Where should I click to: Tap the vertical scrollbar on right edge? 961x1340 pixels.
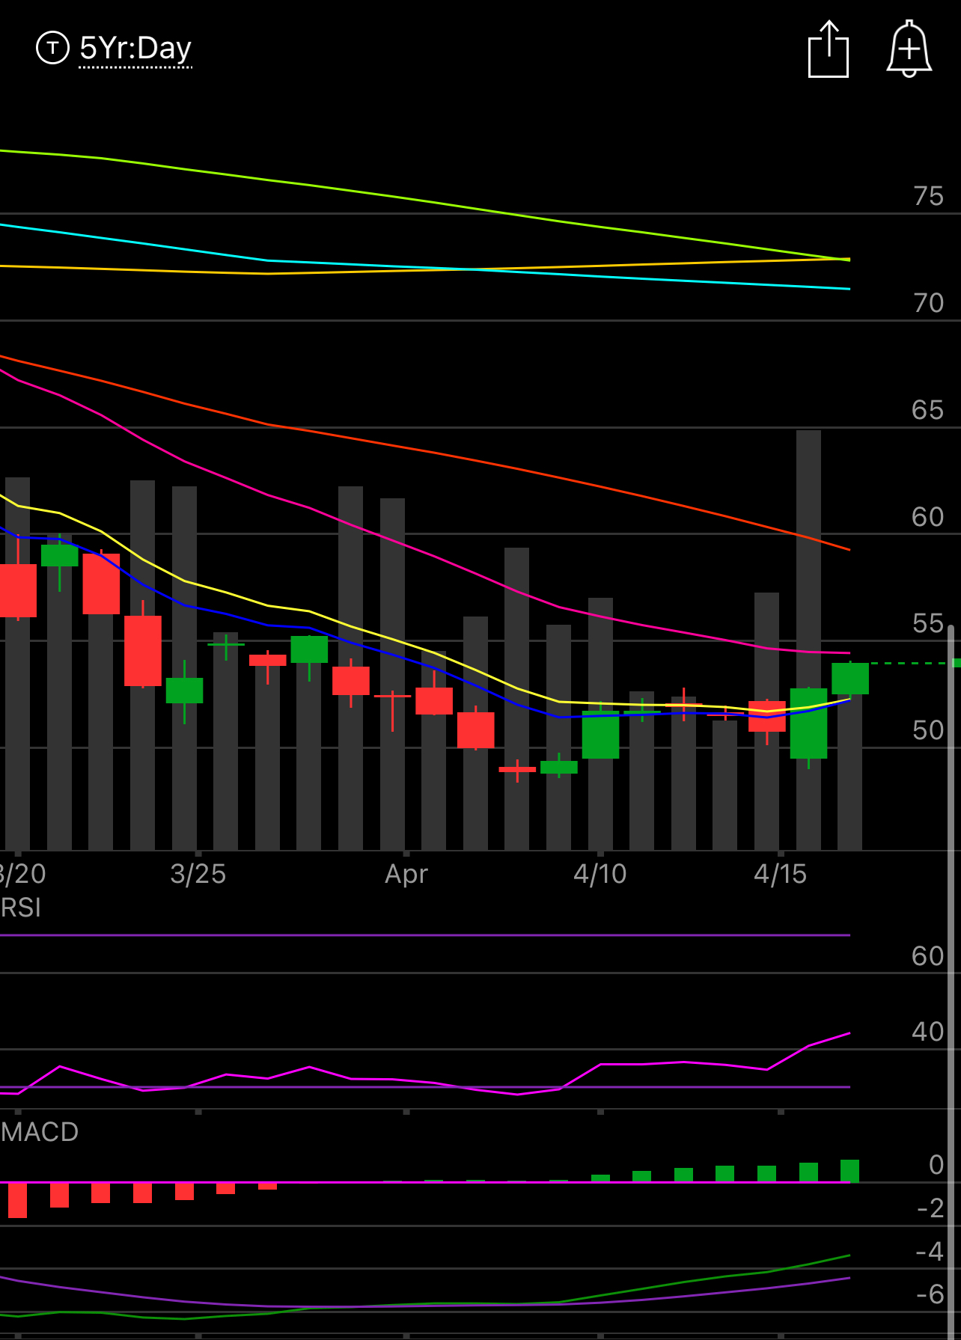click(x=951, y=982)
